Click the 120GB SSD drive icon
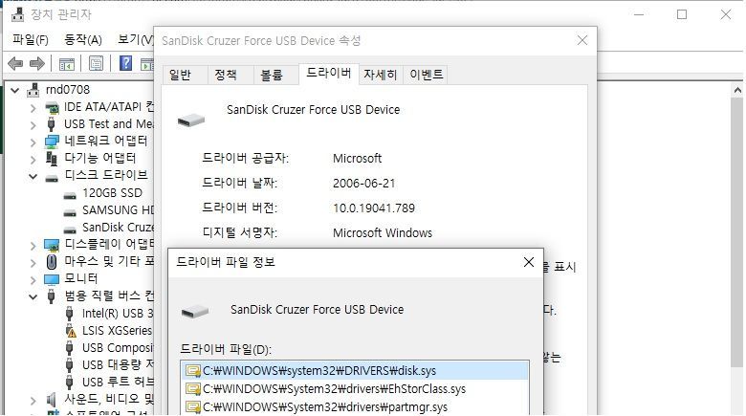 pyautogui.click(x=70, y=196)
